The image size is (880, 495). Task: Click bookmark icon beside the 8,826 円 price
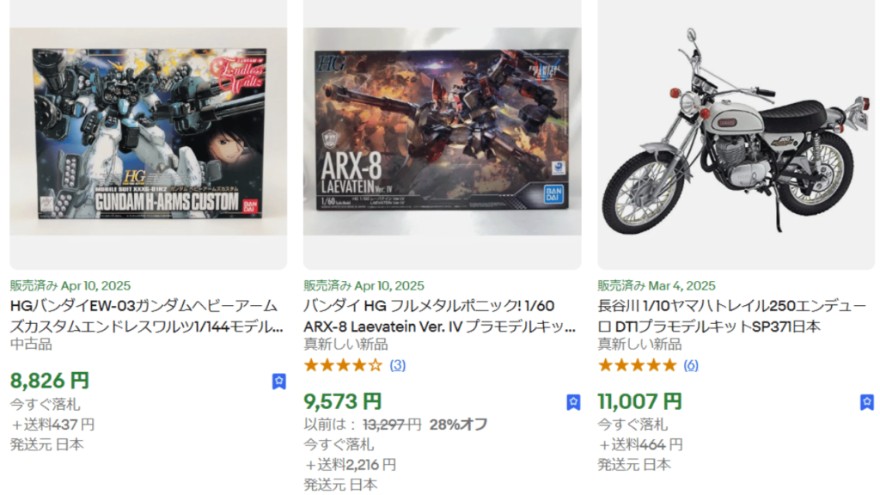click(279, 382)
